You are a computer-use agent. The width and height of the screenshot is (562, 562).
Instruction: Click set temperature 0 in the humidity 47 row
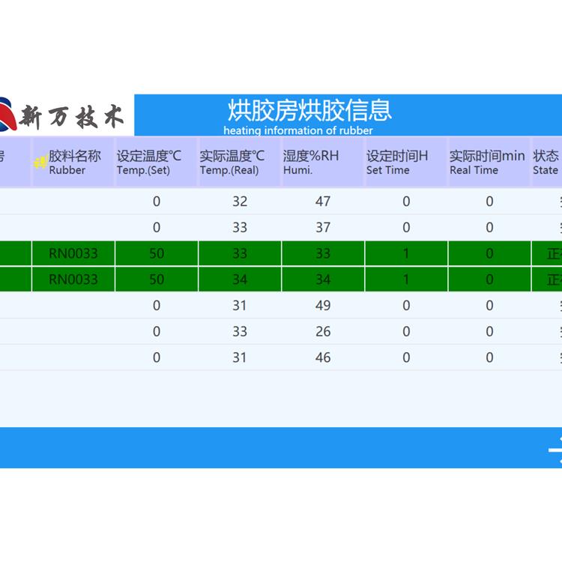point(157,202)
